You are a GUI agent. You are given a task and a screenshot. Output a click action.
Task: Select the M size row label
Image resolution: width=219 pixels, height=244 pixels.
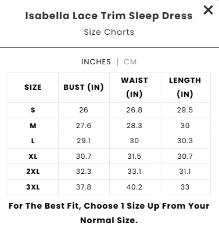[x=33, y=126]
